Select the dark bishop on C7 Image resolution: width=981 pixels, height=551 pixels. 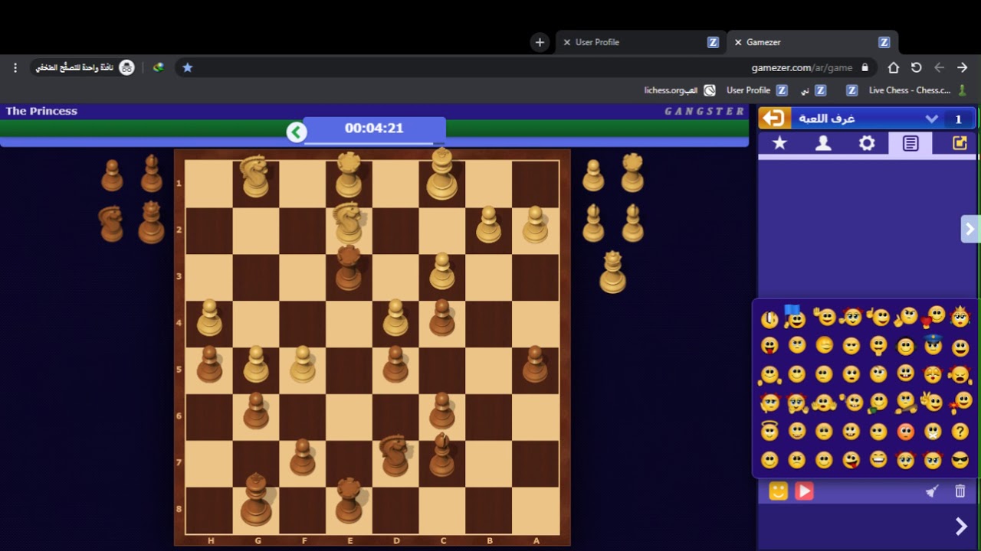point(442,454)
